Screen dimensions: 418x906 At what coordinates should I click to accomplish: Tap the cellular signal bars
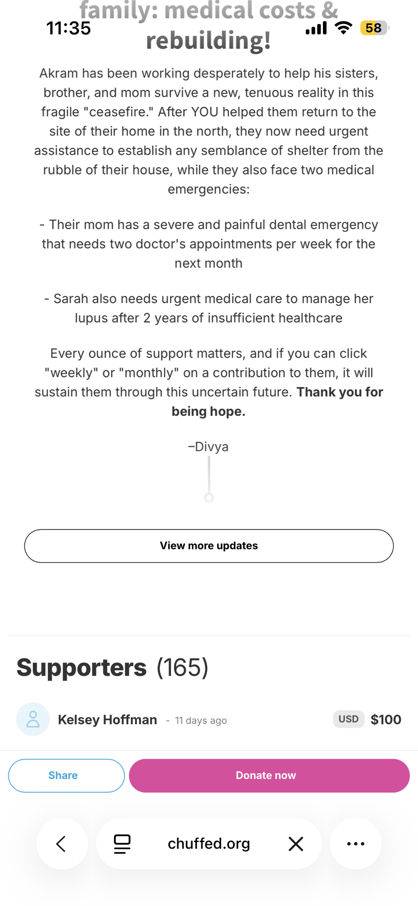[316, 29]
